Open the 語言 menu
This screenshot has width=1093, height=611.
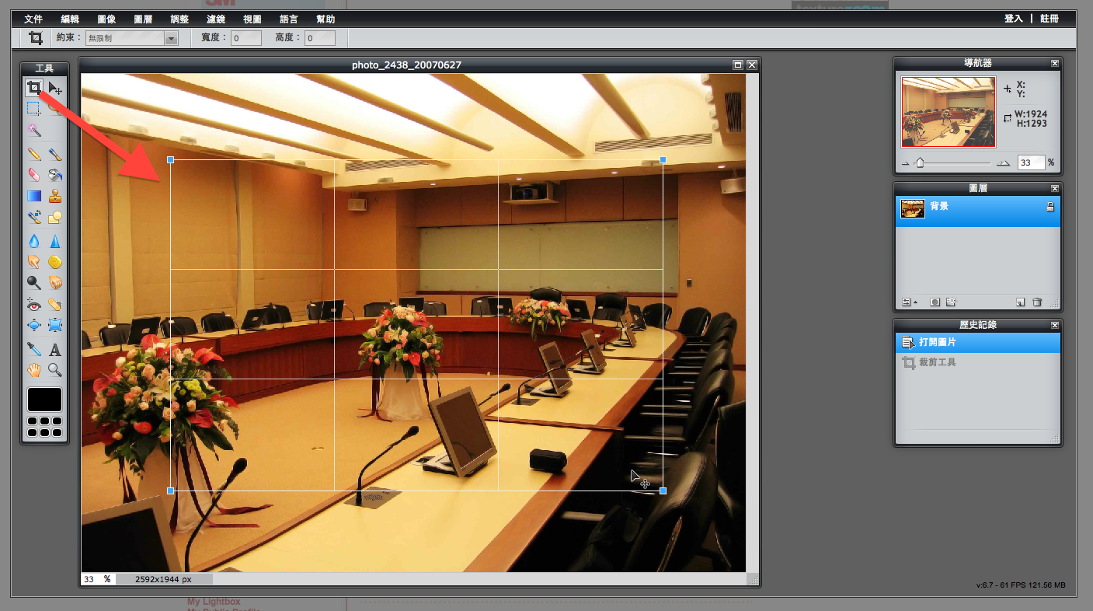tap(289, 19)
